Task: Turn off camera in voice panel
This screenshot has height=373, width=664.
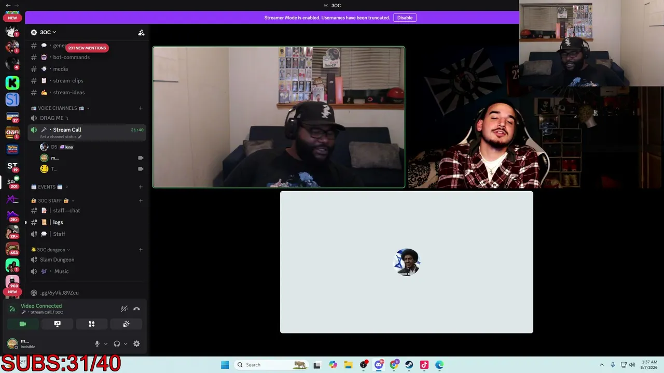Action: point(23,324)
